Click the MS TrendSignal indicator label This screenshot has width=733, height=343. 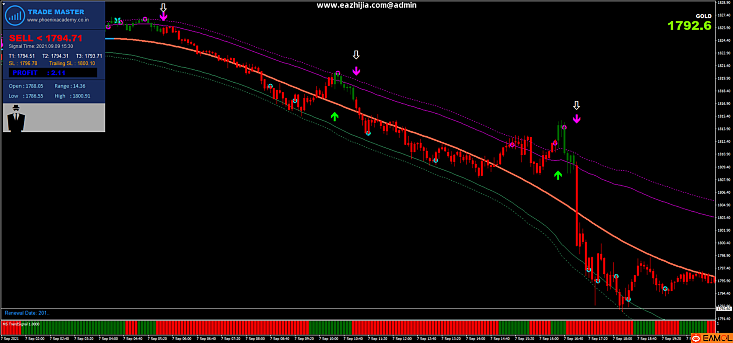21,324
